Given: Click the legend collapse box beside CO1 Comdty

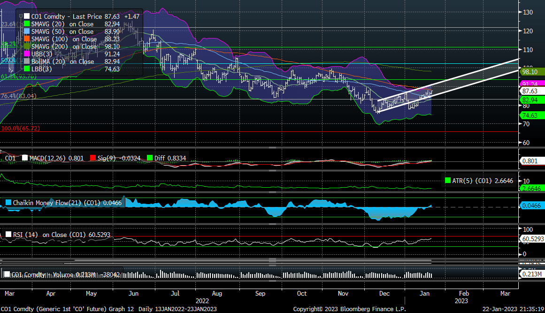Looking at the screenshot, I should (21, 16).
